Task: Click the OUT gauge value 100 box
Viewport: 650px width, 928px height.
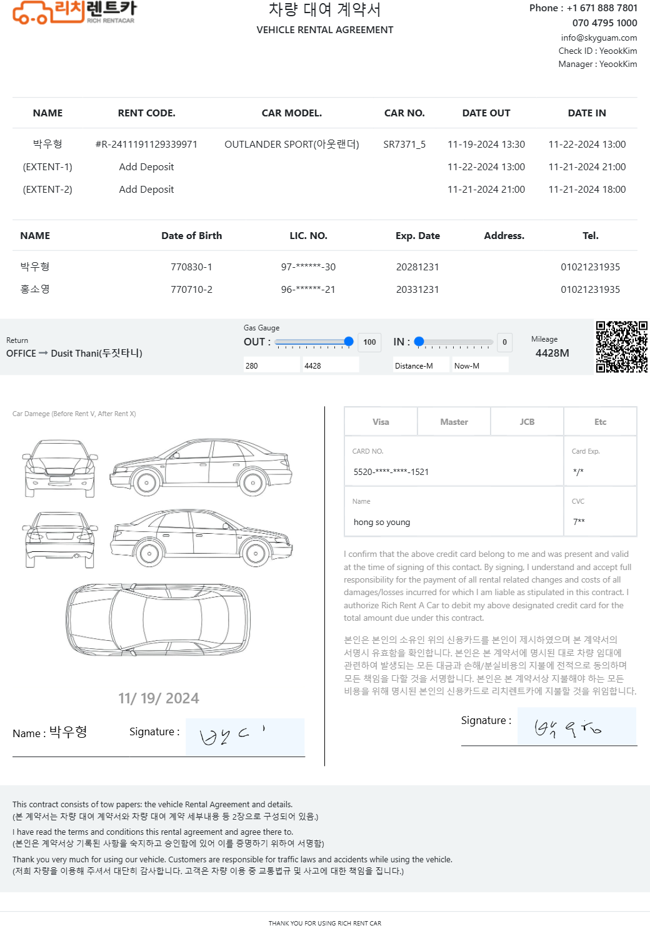Action: (369, 342)
